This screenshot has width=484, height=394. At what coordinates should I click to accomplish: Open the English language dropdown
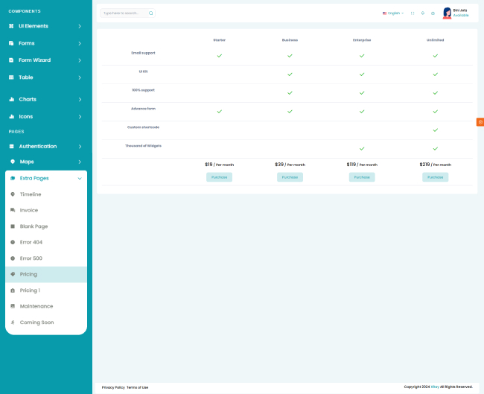(393, 13)
